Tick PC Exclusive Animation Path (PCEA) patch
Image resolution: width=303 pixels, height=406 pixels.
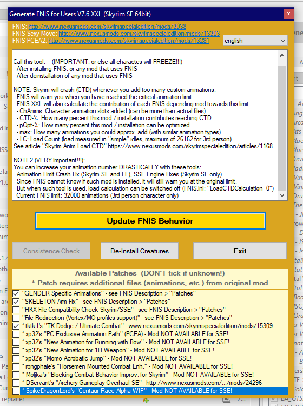(x=16, y=334)
